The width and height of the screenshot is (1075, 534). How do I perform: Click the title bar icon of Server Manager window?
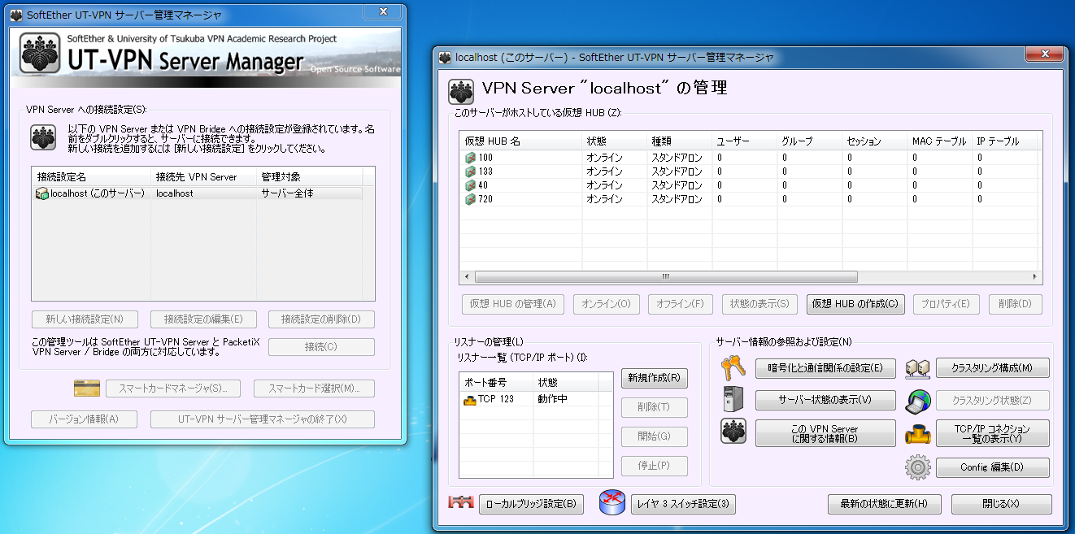point(16,15)
